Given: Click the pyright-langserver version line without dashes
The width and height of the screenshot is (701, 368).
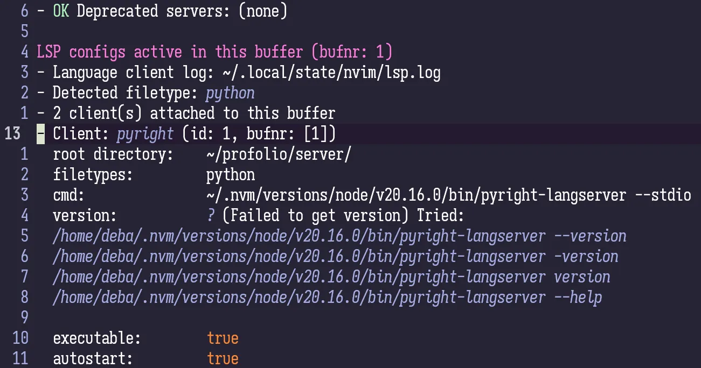Looking at the screenshot, I should pos(331,277).
